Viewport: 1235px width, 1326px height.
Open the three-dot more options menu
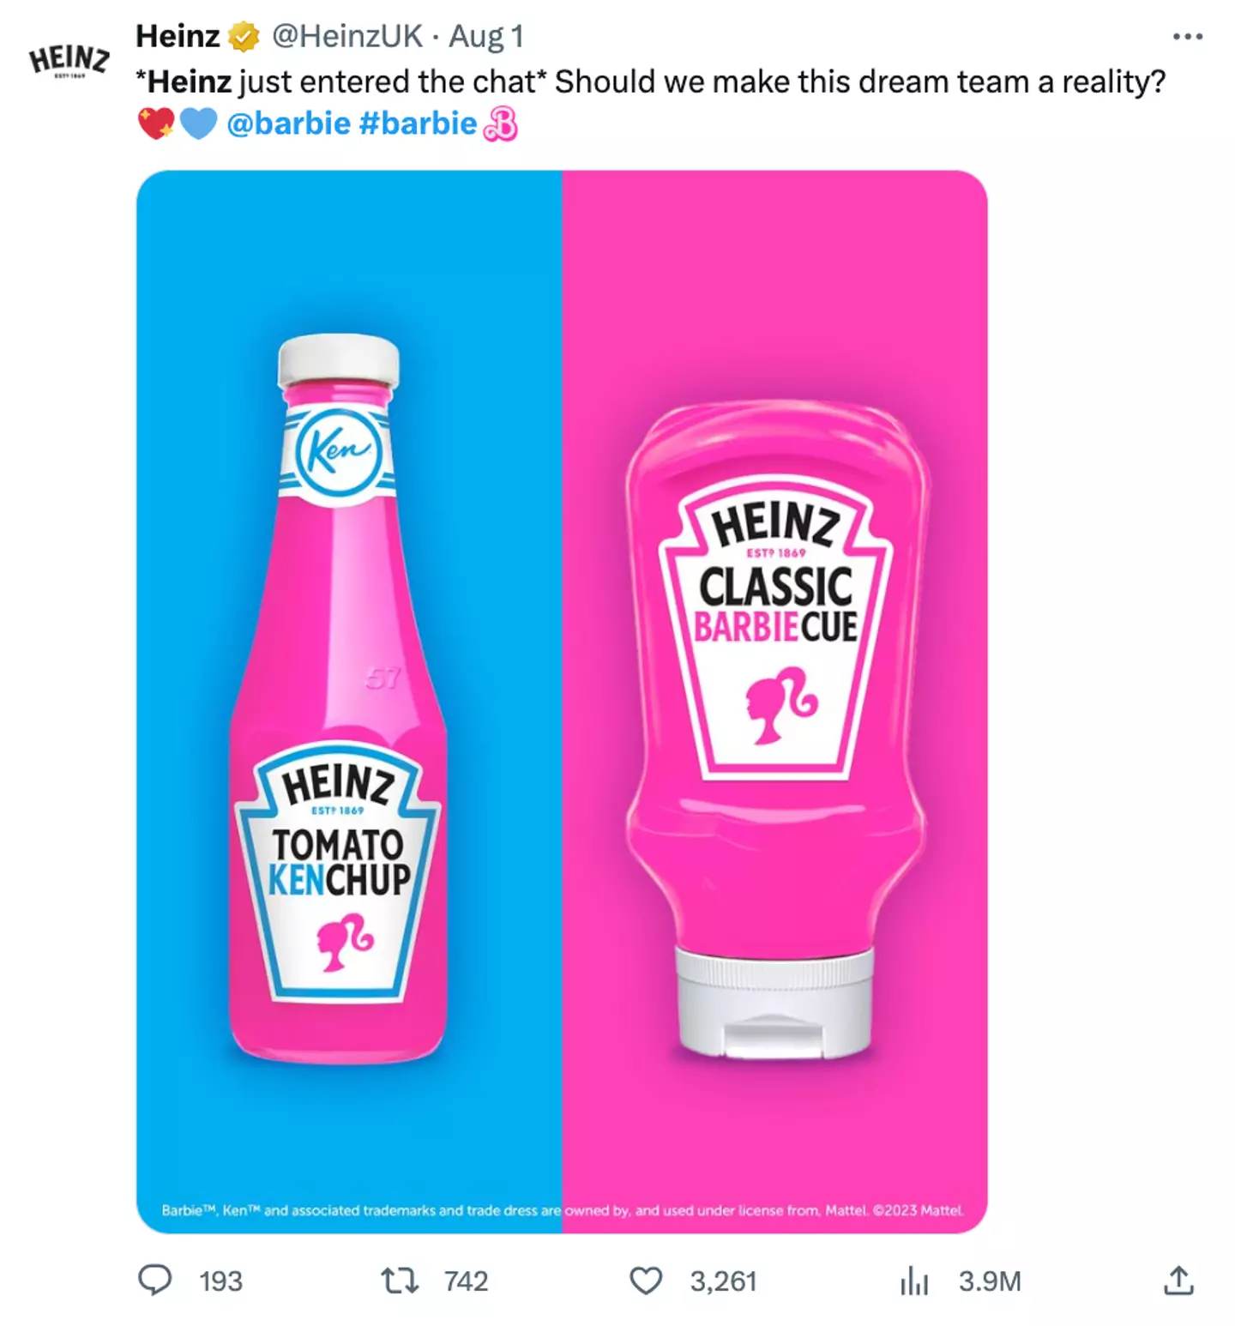[x=1188, y=36]
